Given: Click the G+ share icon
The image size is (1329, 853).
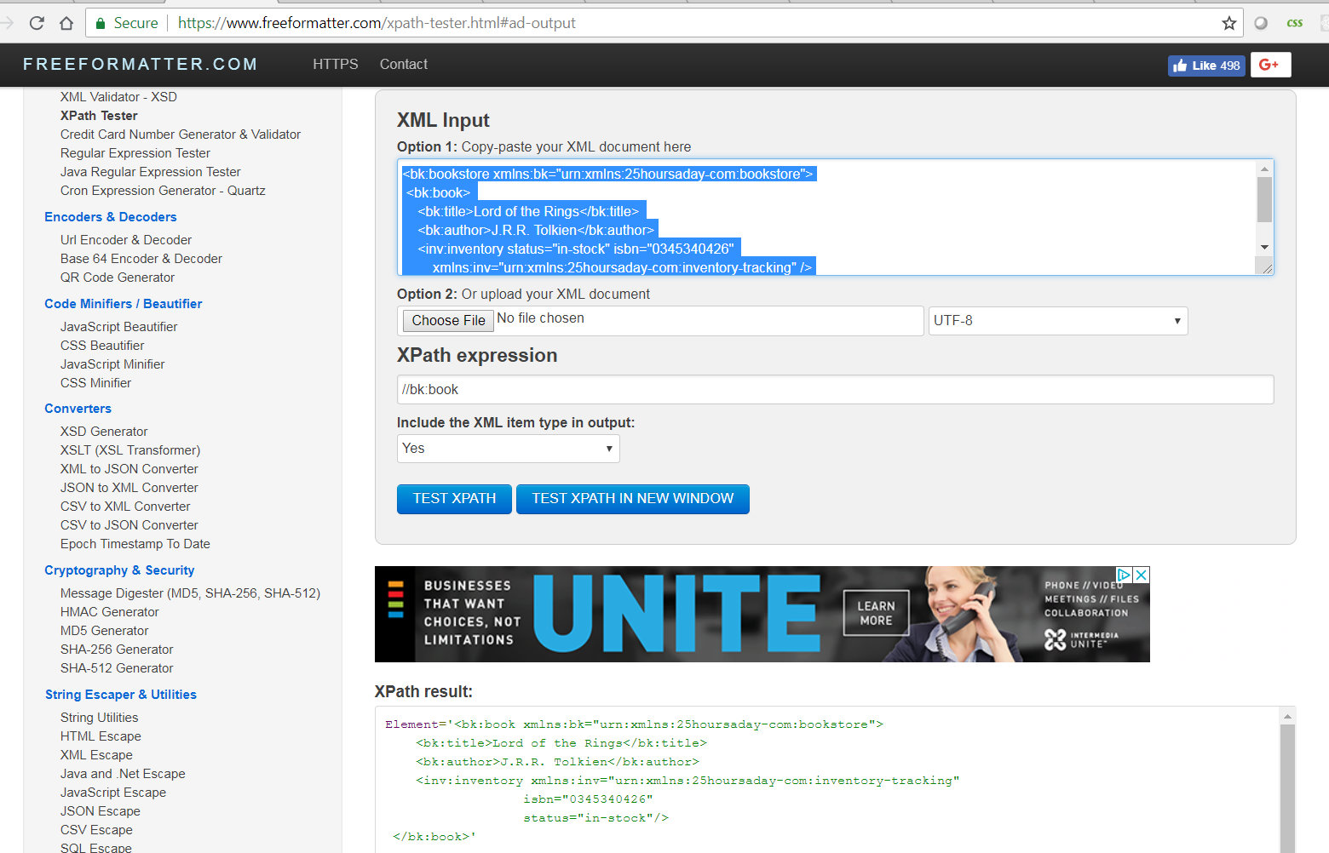Looking at the screenshot, I should (1270, 65).
